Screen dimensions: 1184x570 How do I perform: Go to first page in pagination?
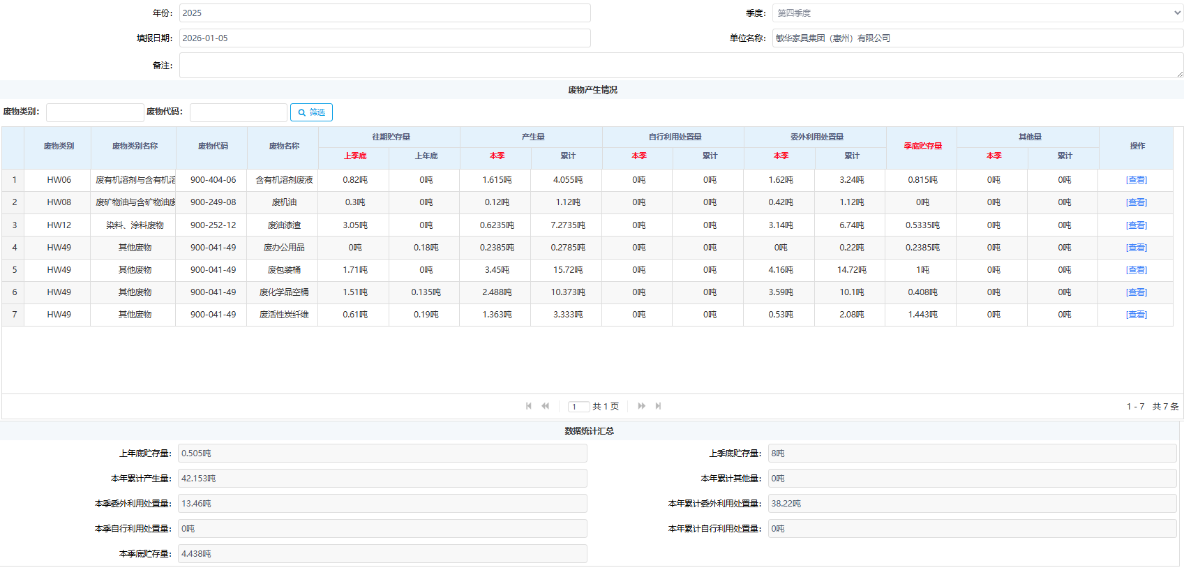coord(529,406)
